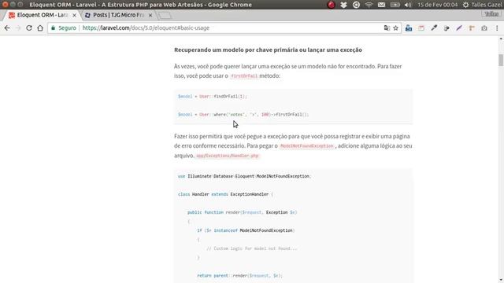Click the code line User::findOrFail(1)
The height and width of the screenshot is (283, 504).
pos(213,96)
